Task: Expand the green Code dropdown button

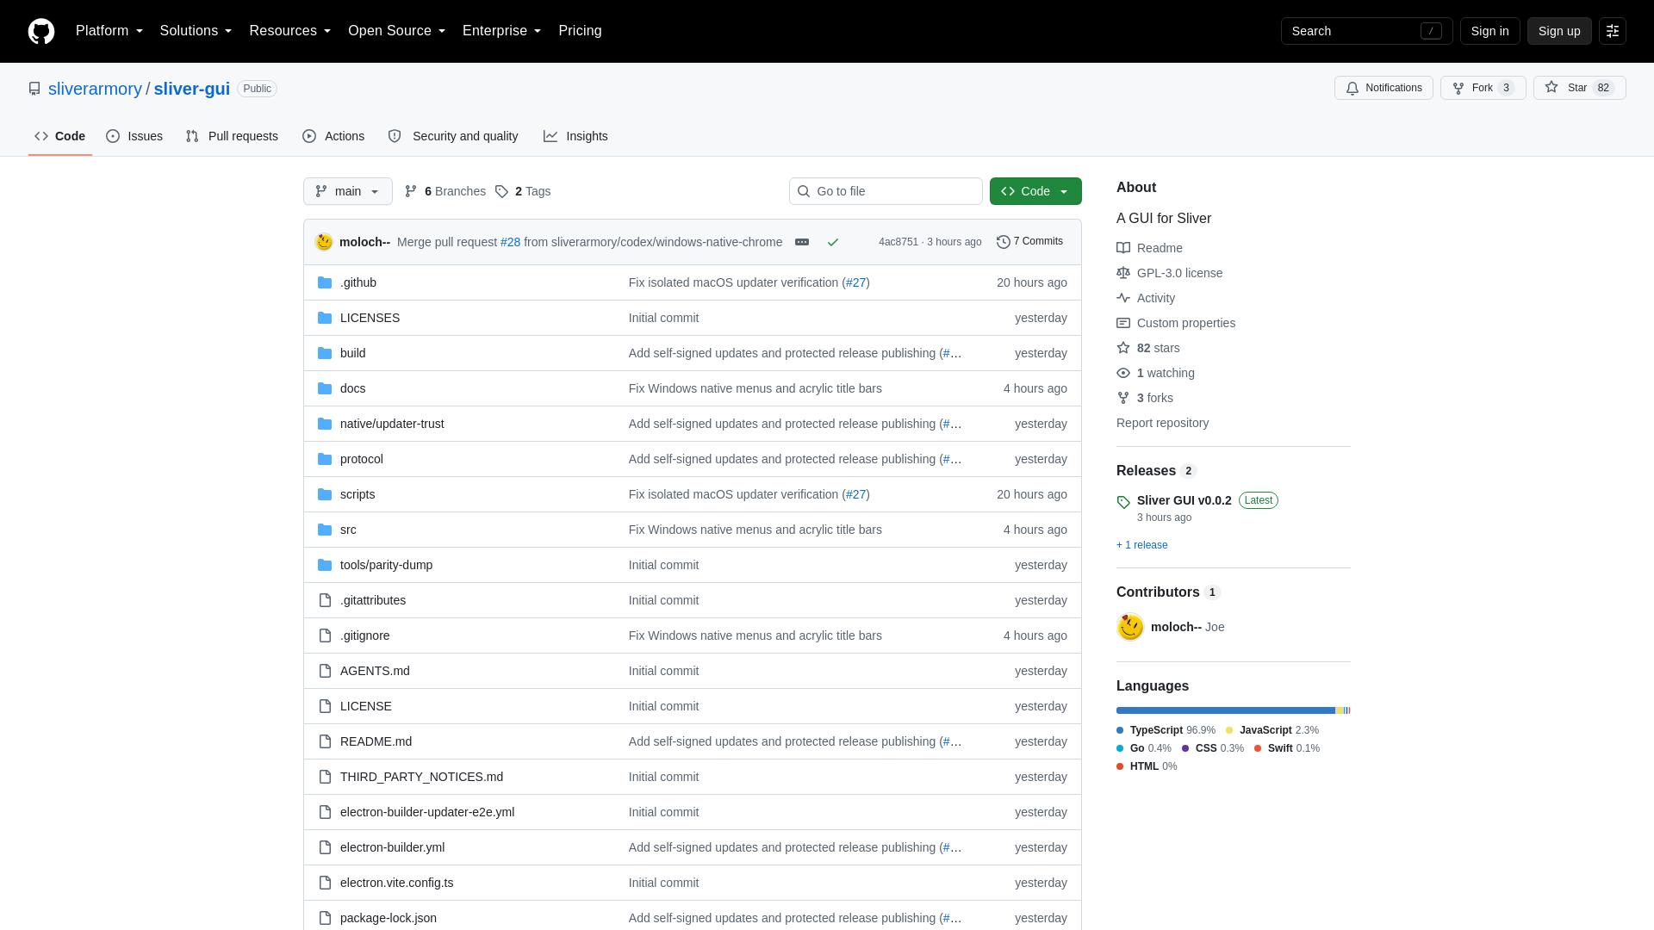Action: point(1035,191)
